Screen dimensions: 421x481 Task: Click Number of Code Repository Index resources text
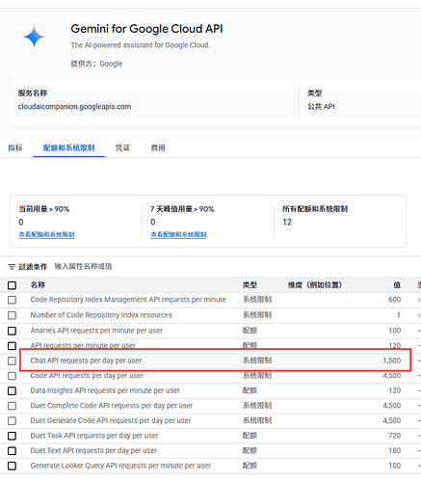pos(101,315)
